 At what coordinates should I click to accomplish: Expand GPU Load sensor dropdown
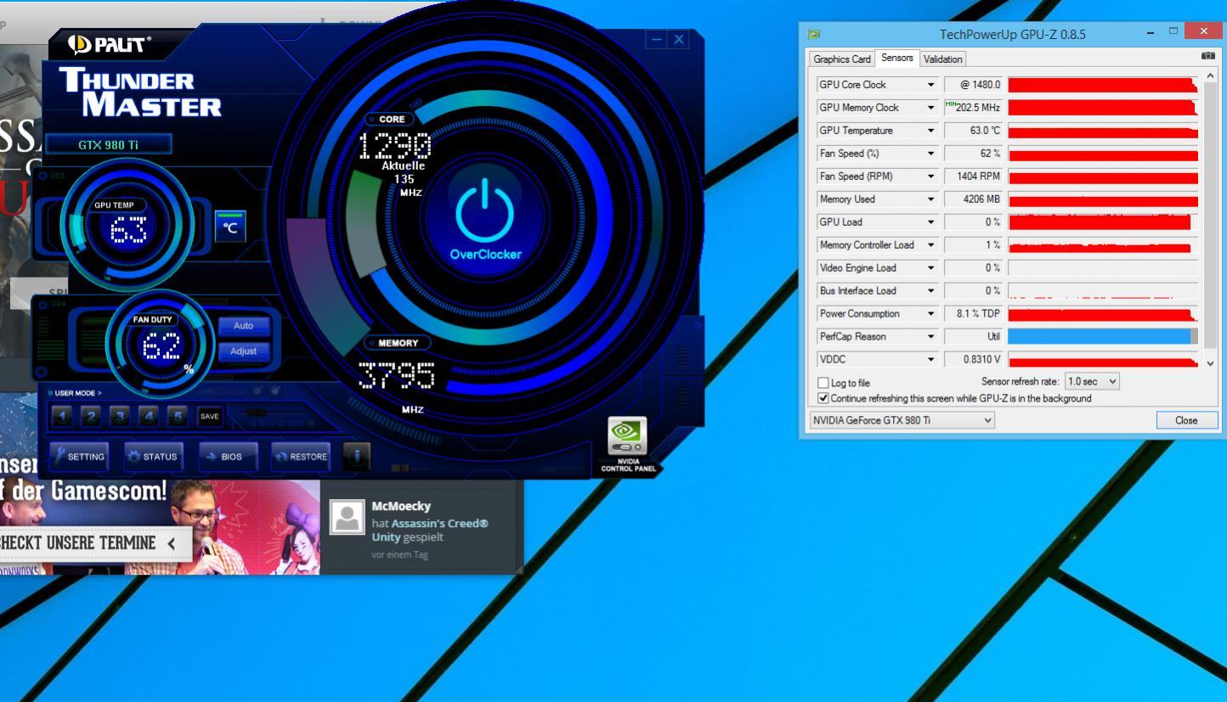[x=931, y=222]
